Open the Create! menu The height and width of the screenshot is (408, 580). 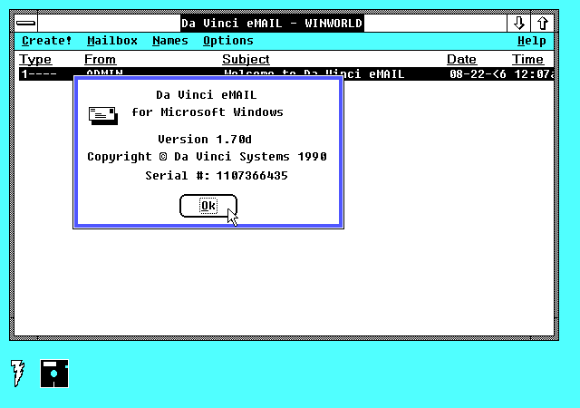[46, 41]
